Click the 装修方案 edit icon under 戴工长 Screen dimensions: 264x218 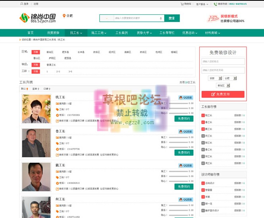click(x=57, y=189)
